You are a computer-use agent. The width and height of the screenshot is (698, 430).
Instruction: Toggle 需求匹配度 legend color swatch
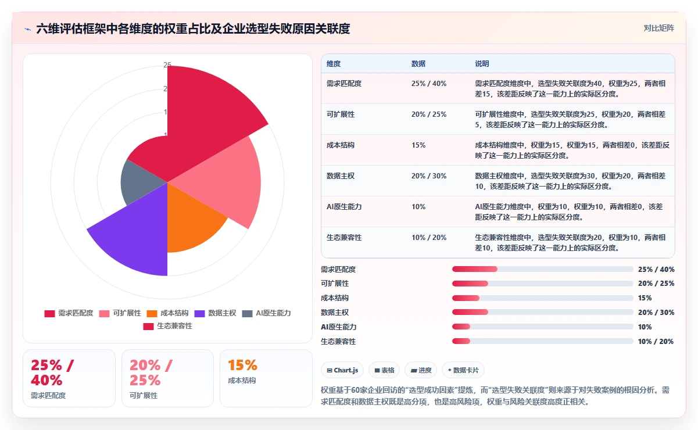tap(50, 313)
